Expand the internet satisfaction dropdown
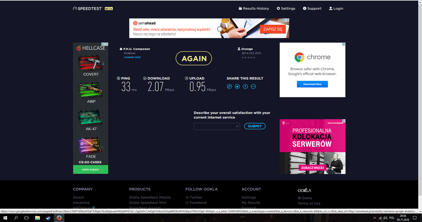Image resolution: width=422 pixels, height=222 pixels. click(217, 126)
